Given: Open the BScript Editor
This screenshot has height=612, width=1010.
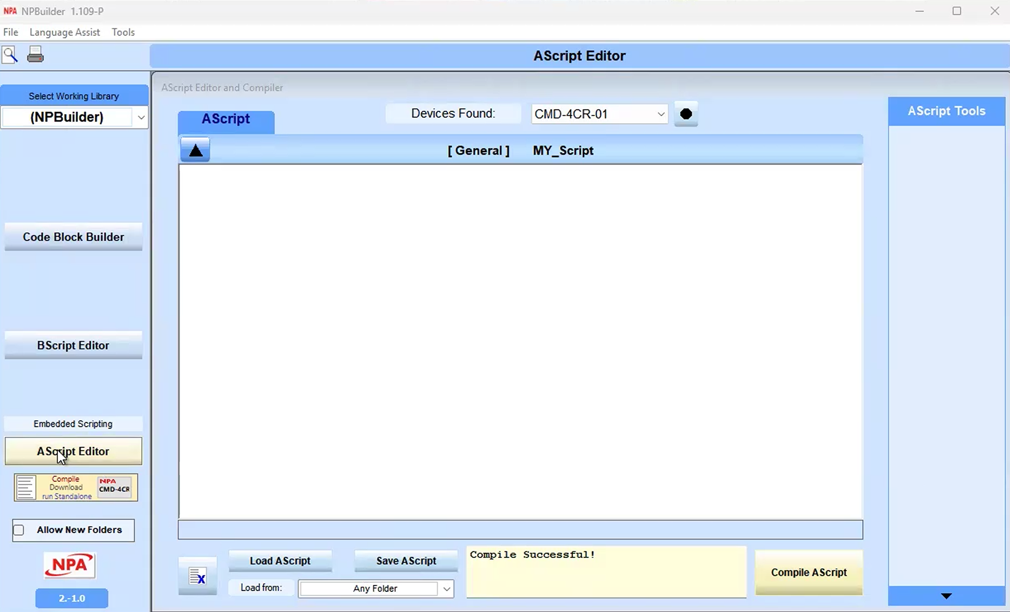Looking at the screenshot, I should point(73,345).
